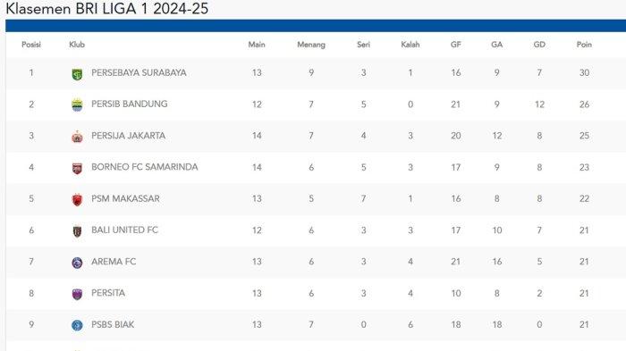Click the GD column header
The width and height of the screenshot is (626, 351).
point(539,45)
